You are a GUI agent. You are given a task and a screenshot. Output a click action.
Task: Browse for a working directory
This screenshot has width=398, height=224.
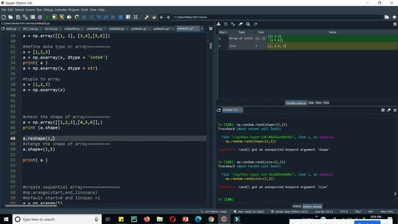387,17
